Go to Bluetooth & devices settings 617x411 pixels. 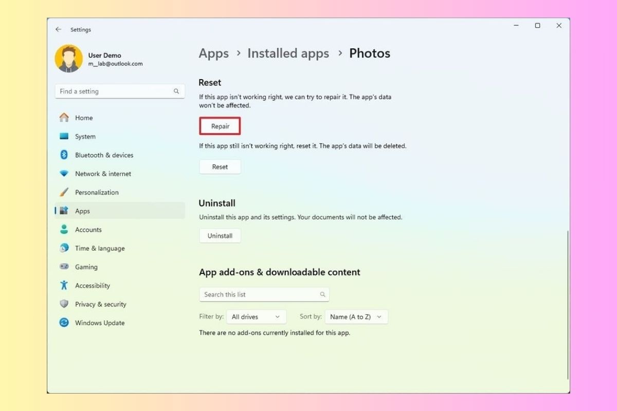[x=119, y=155]
